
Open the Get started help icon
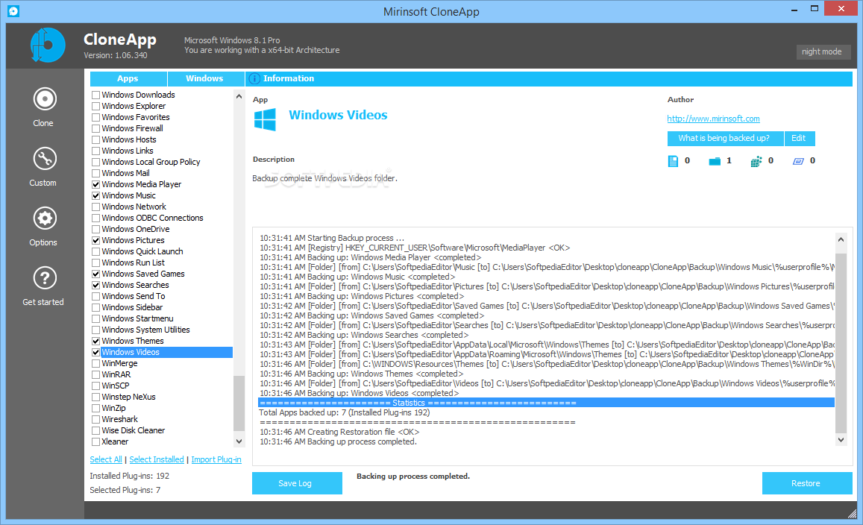coord(45,278)
